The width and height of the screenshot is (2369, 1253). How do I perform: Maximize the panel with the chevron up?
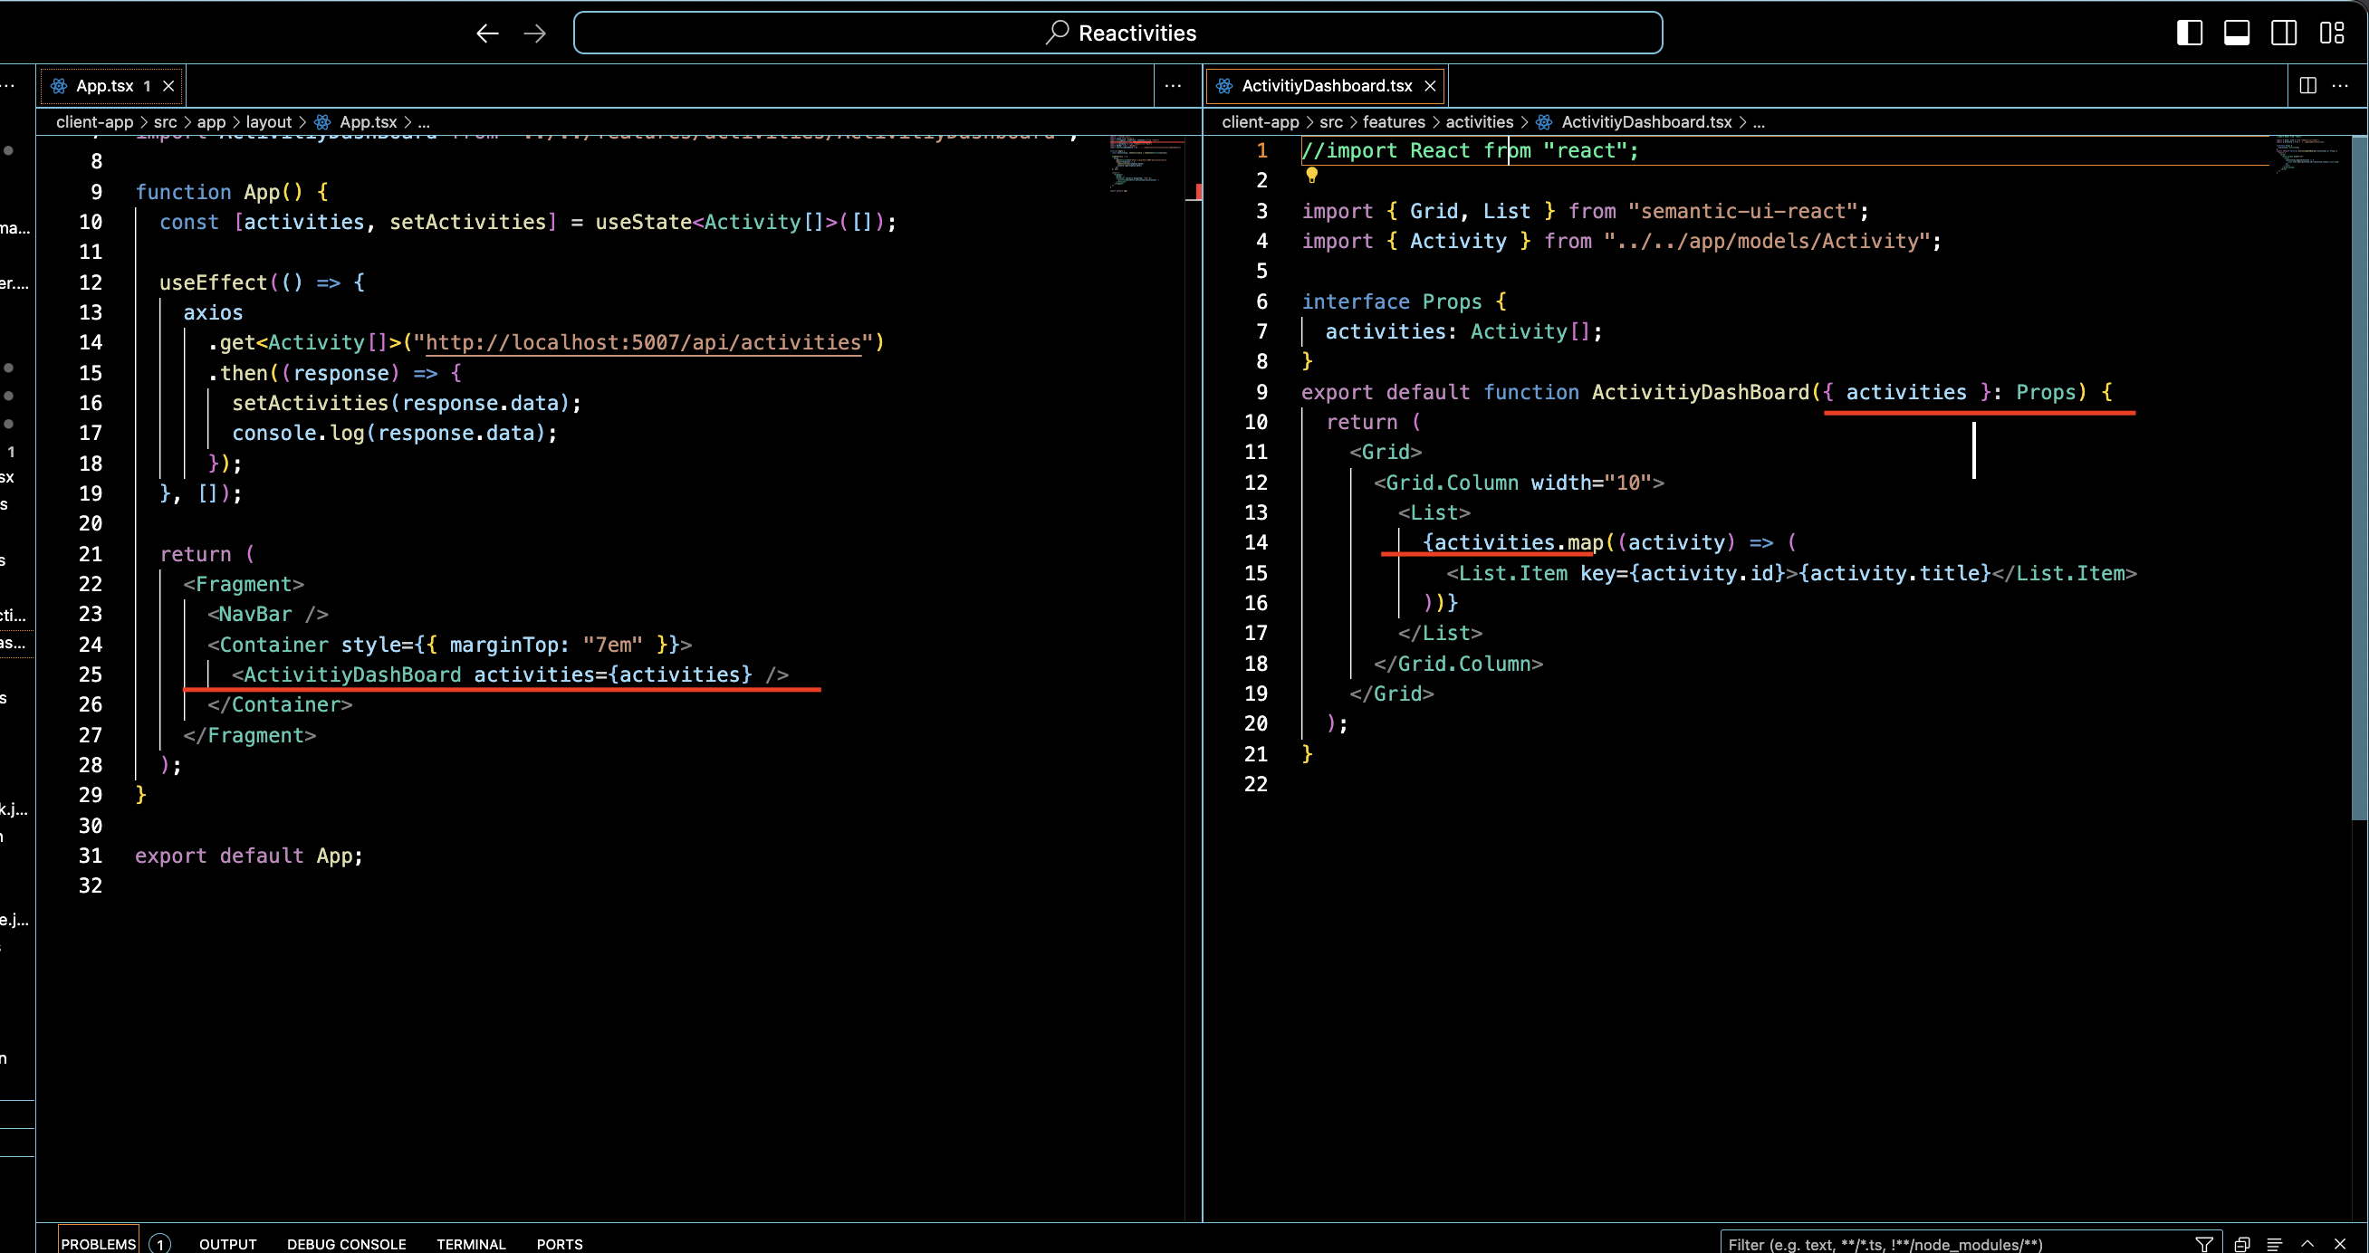pos(2307,1243)
